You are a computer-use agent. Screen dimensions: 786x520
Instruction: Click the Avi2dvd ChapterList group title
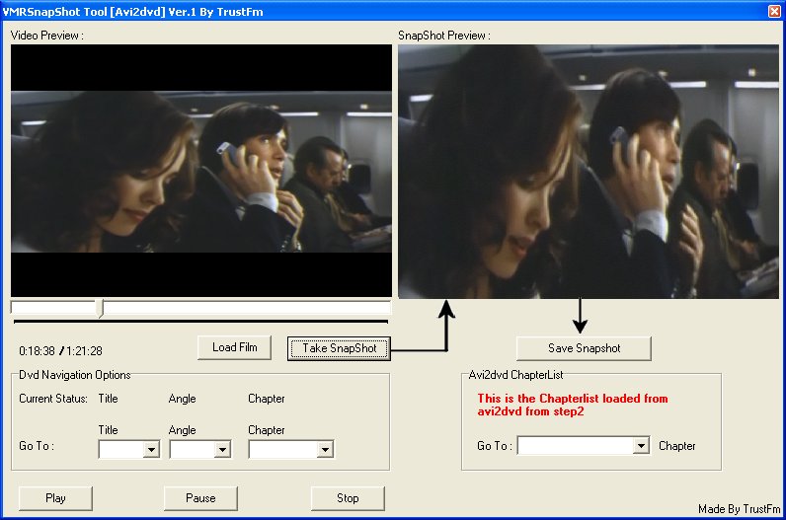[x=515, y=375]
